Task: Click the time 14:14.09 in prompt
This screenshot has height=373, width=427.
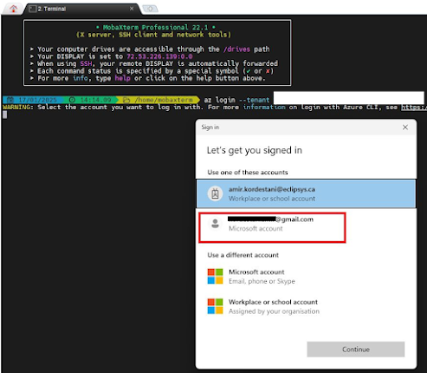Action: pyautogui.click(x=95, y=100)
